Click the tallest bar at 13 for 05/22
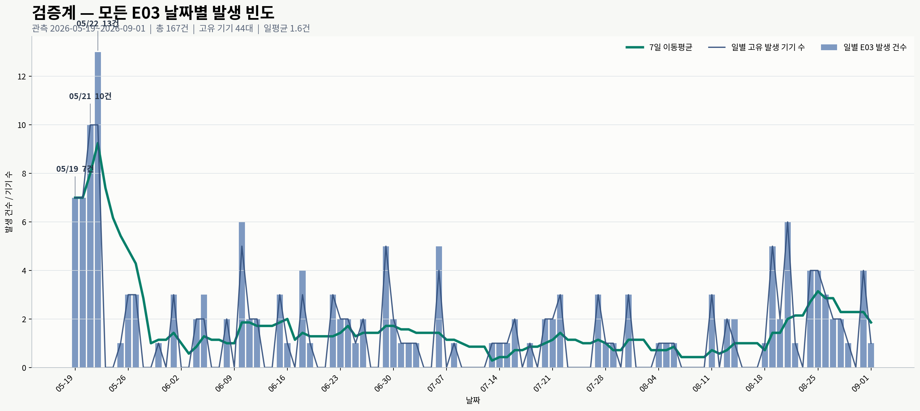 [x=98, y=210]
